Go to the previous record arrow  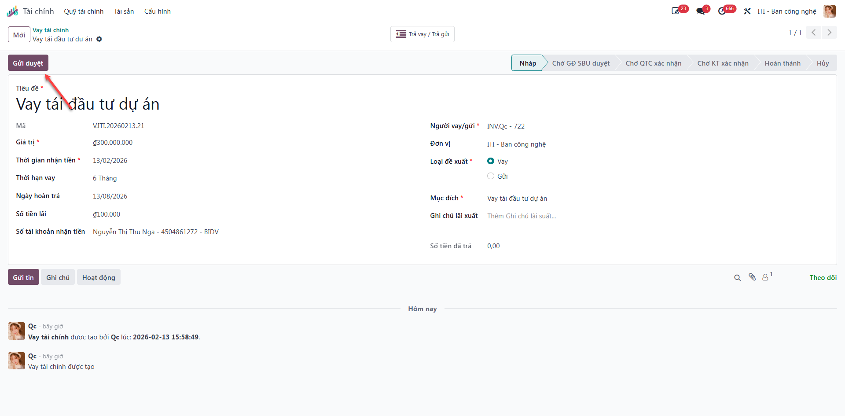814,33
